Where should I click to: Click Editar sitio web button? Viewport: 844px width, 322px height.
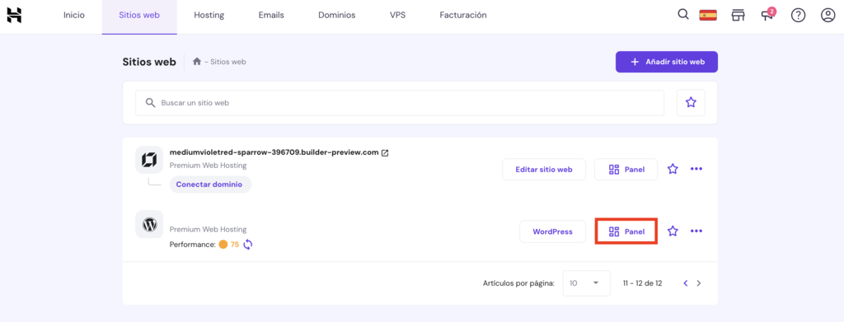tap(544, 170)
